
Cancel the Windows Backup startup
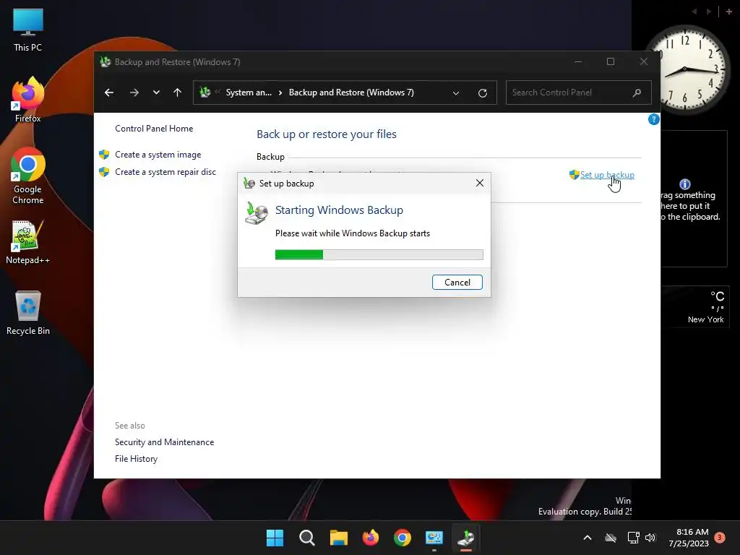point(457,283)
